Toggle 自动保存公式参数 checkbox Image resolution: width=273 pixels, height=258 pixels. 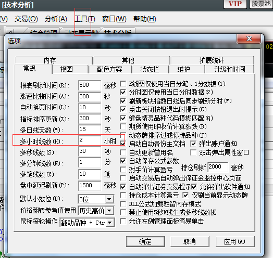[x=123, y=161]
